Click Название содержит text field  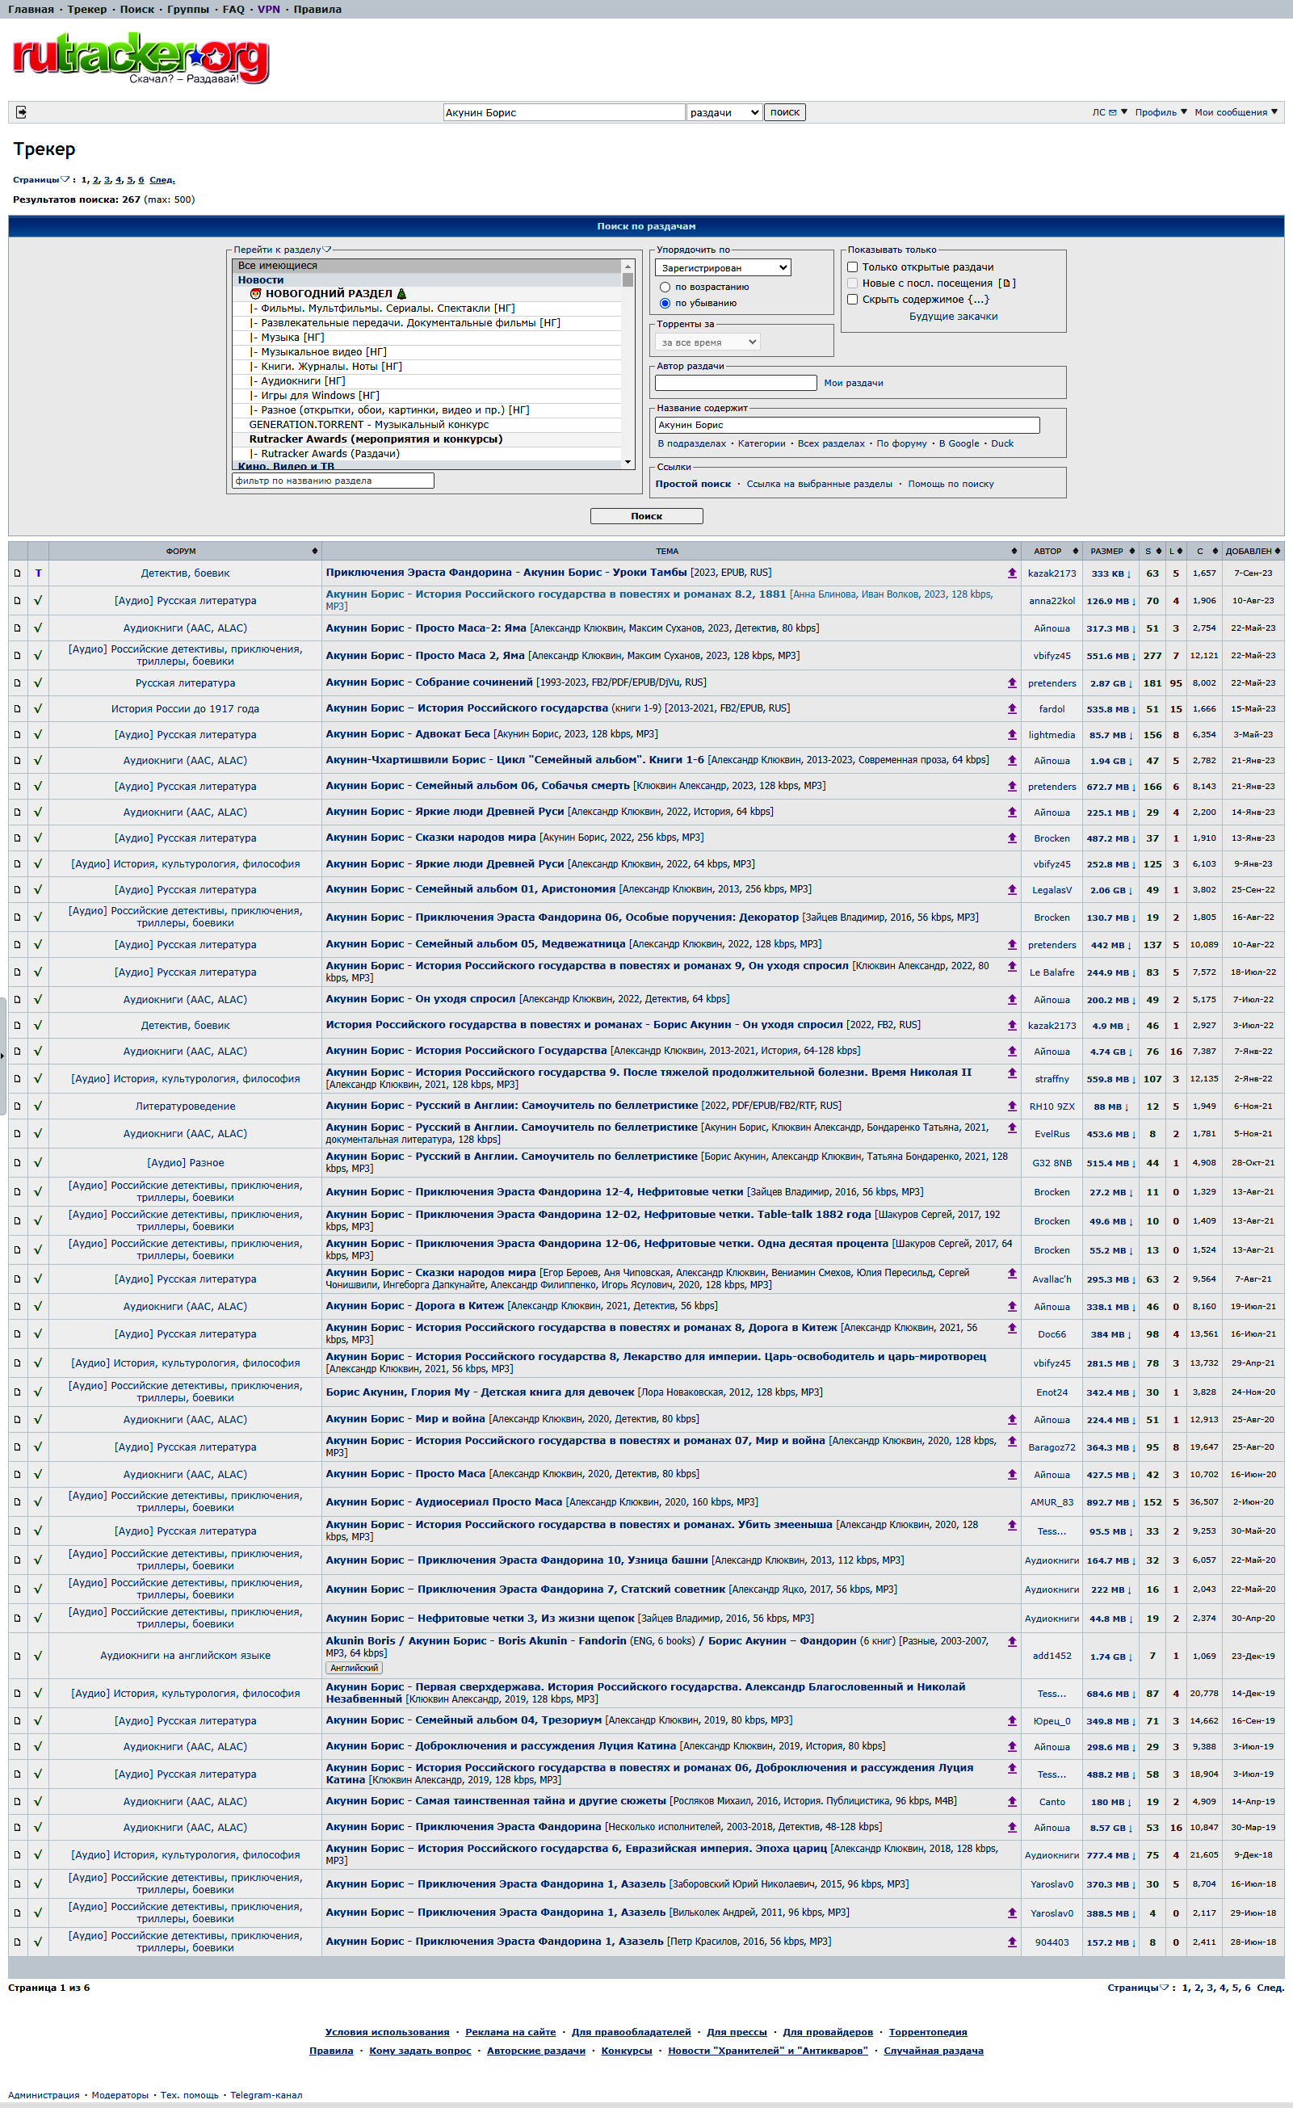[x=847, y=425]
